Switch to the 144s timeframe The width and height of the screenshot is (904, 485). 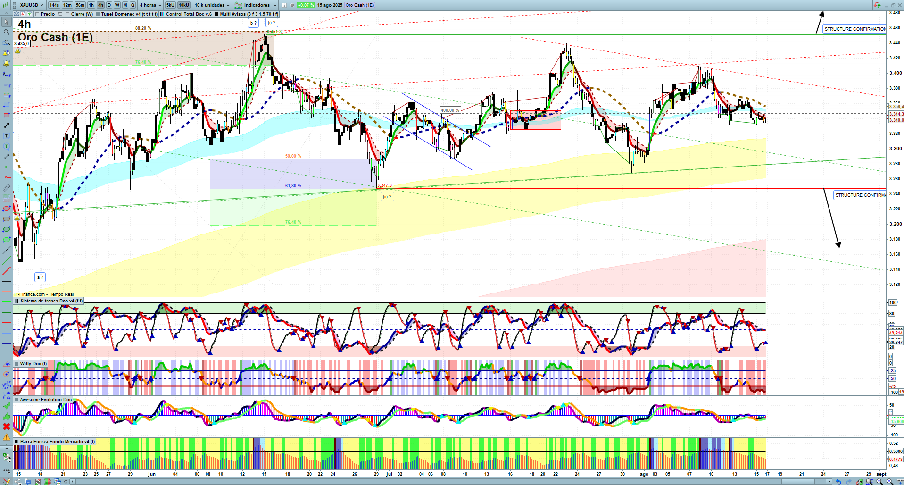[x=54, y=5]
